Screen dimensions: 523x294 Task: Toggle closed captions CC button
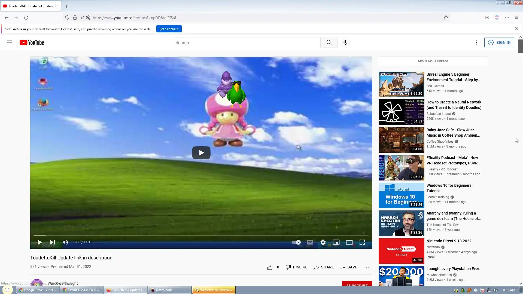(x=310, y=242)
